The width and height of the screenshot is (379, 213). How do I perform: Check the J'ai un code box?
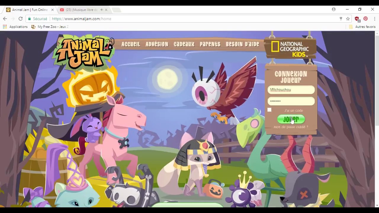coord(269,110)
